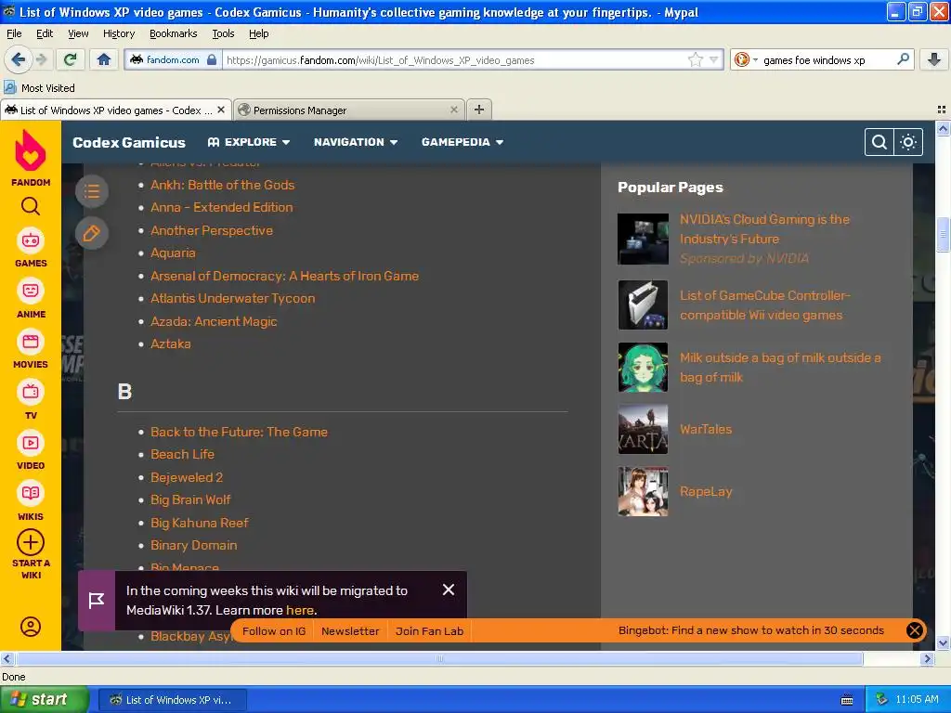Close the Permissions Manager tab
The width and height of the screenshot is (951, 713).
coord(453,110)
